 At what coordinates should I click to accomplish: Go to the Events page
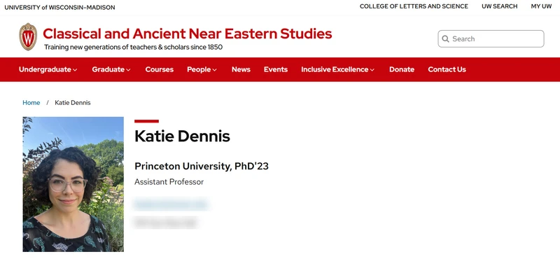click(276, 69)
